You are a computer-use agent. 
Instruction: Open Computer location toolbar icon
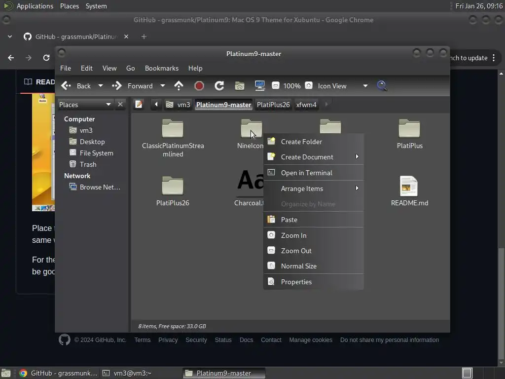click(x=259, y=86)
